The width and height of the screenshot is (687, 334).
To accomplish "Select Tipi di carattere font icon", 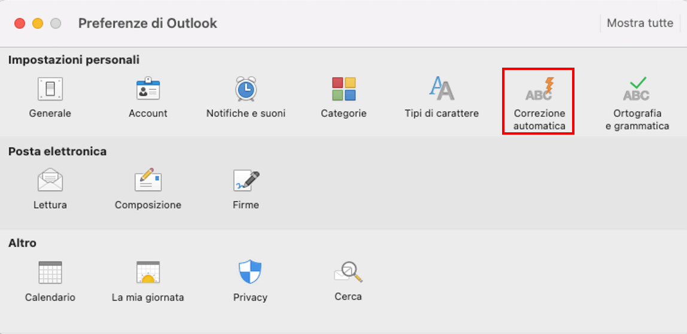I will pos(442,88).
